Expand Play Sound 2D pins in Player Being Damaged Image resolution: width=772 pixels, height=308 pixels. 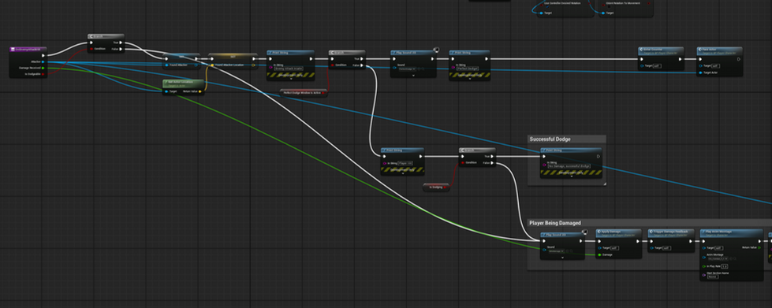point(562,257)
